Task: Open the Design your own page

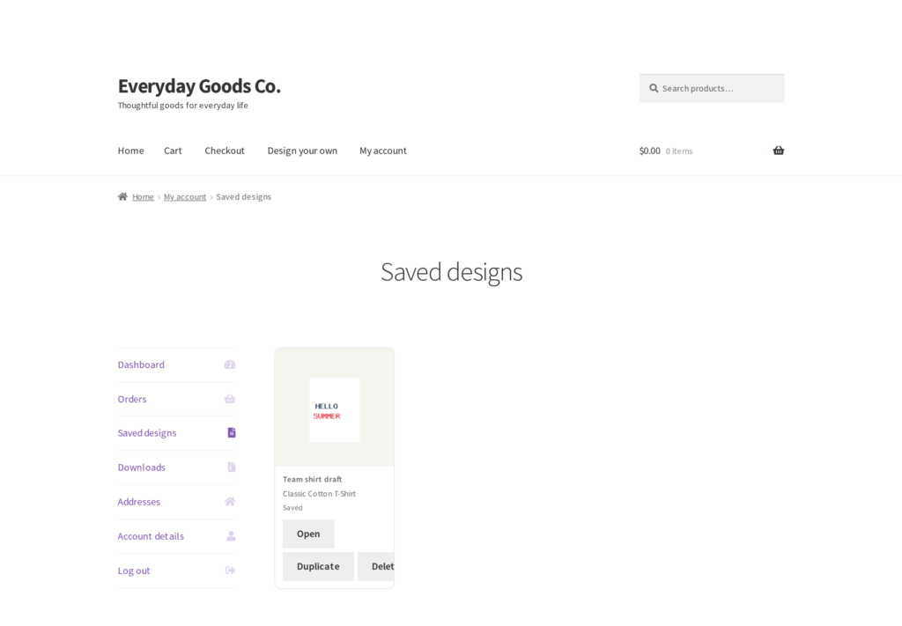Action: (302, 151)
